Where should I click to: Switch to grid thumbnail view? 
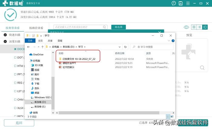coord(194,27)
